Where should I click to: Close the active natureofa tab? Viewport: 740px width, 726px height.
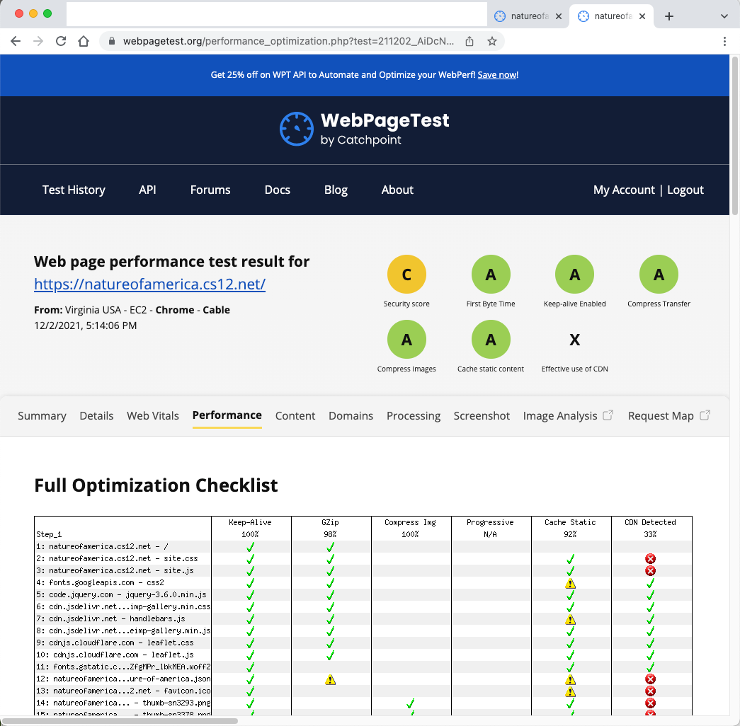642,16
